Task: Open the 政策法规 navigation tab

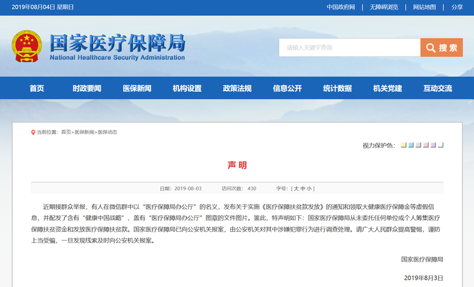Action: pos(237,88)
